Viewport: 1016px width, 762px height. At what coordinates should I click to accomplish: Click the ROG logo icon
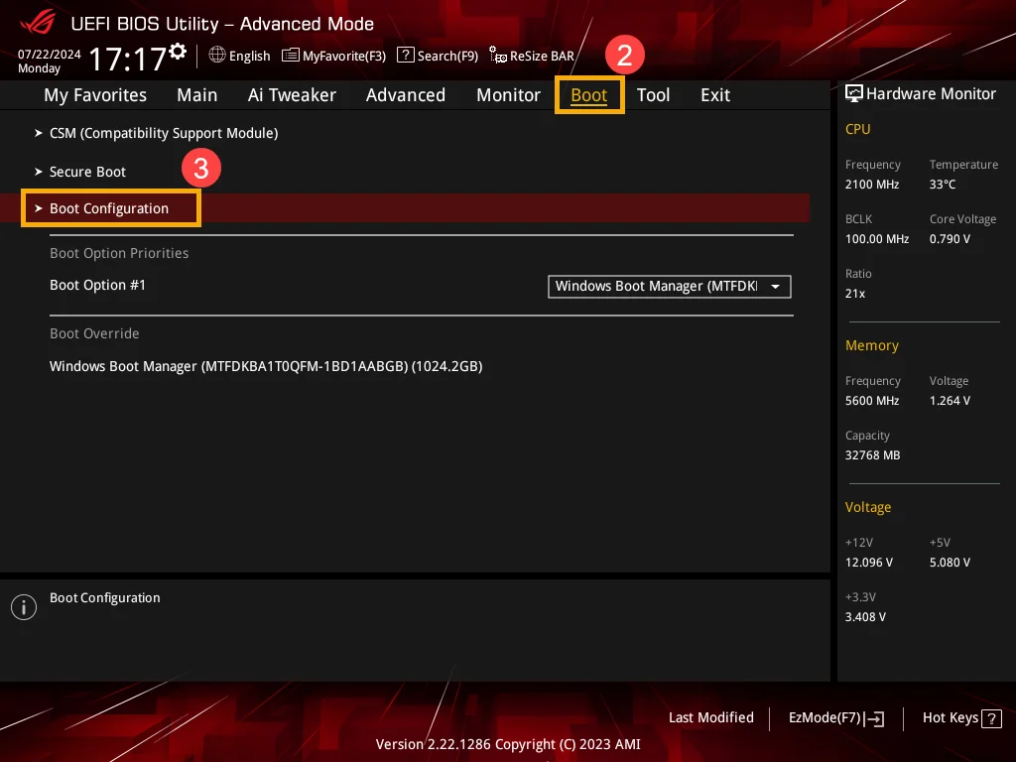point(38,23)
